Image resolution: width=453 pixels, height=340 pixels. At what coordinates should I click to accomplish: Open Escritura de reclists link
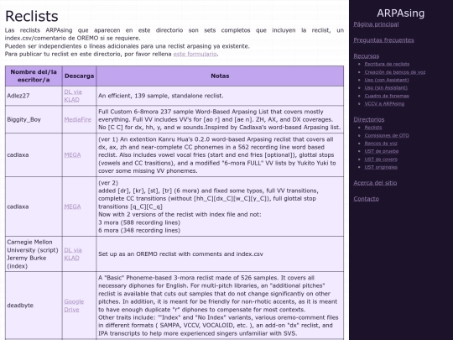387,64
